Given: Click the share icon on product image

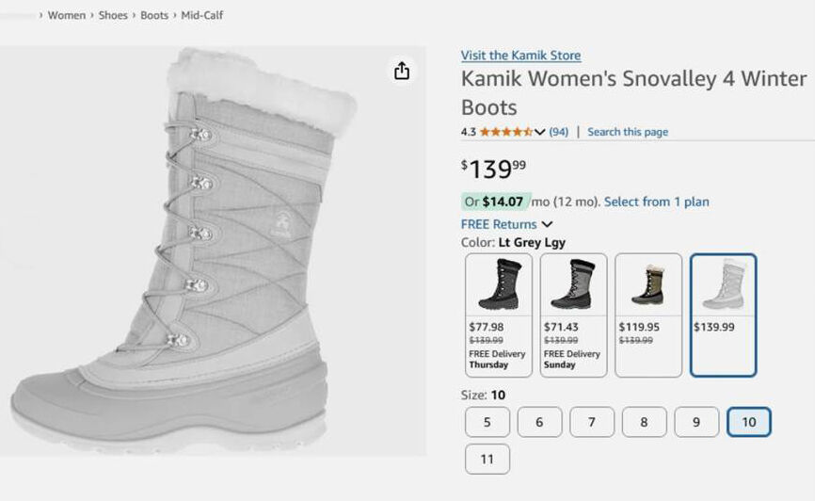Looking at the screenshot, I should pos(402,72).
